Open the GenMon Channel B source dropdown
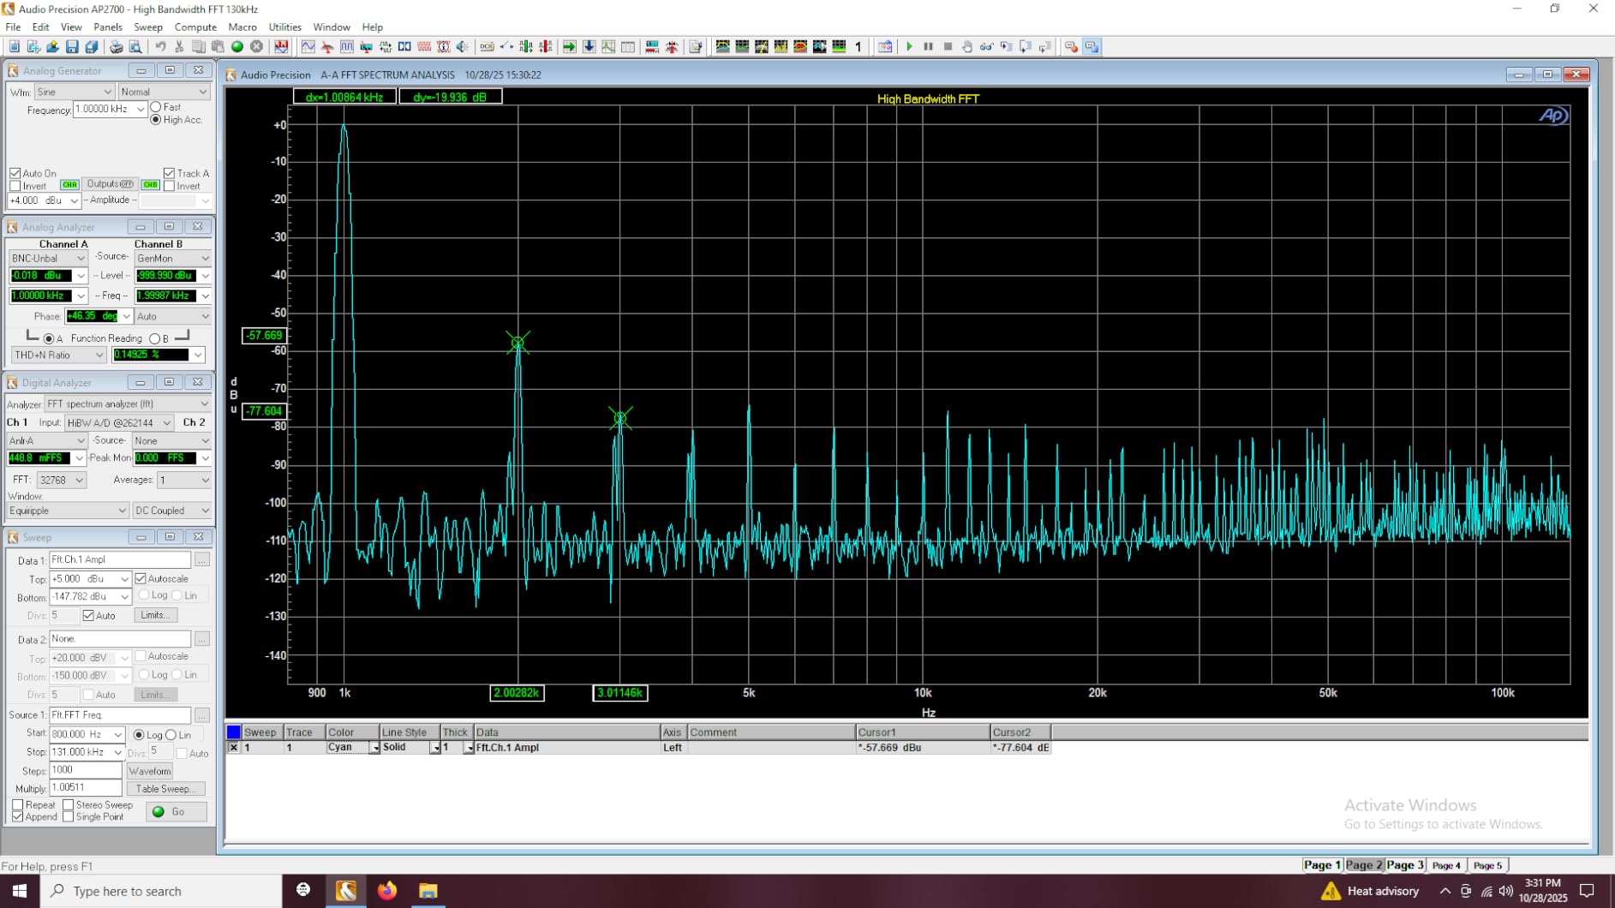The width and height of the screenshot is (1615, 908). (x=172, y=258)
